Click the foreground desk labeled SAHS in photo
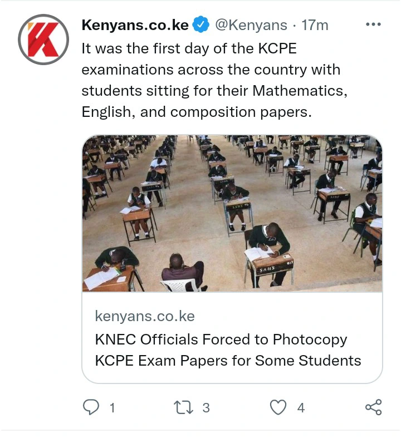The width and height of the screenshot is (401, 438). pos(271,267)
